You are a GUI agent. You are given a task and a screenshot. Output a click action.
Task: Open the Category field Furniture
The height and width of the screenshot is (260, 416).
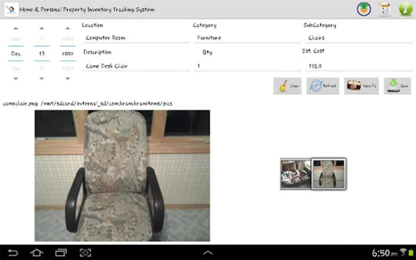(247, 38)
